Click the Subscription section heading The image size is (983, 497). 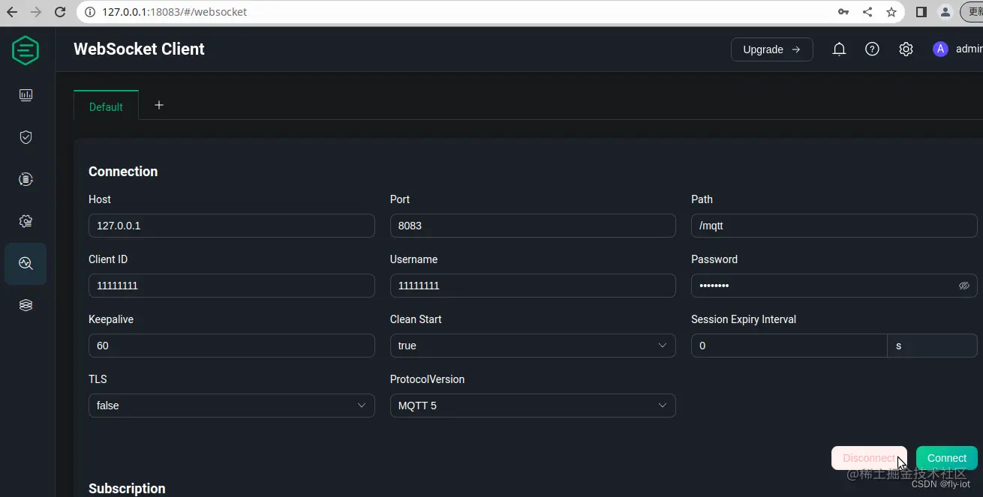[127, 489]
